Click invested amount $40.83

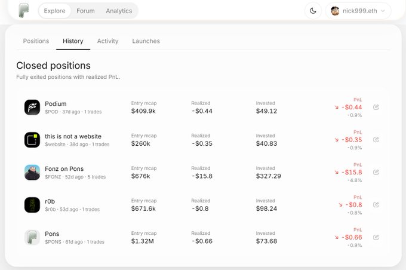266,143
